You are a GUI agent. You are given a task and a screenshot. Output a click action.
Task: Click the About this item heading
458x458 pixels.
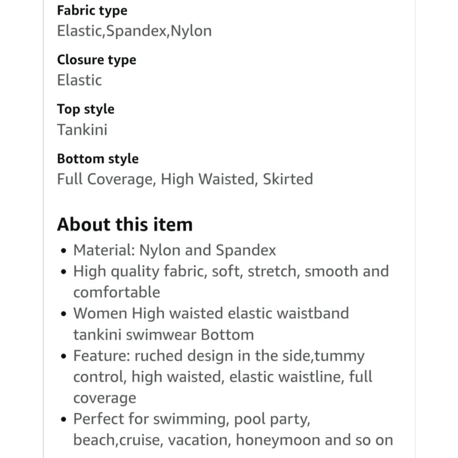click(125, 224)
